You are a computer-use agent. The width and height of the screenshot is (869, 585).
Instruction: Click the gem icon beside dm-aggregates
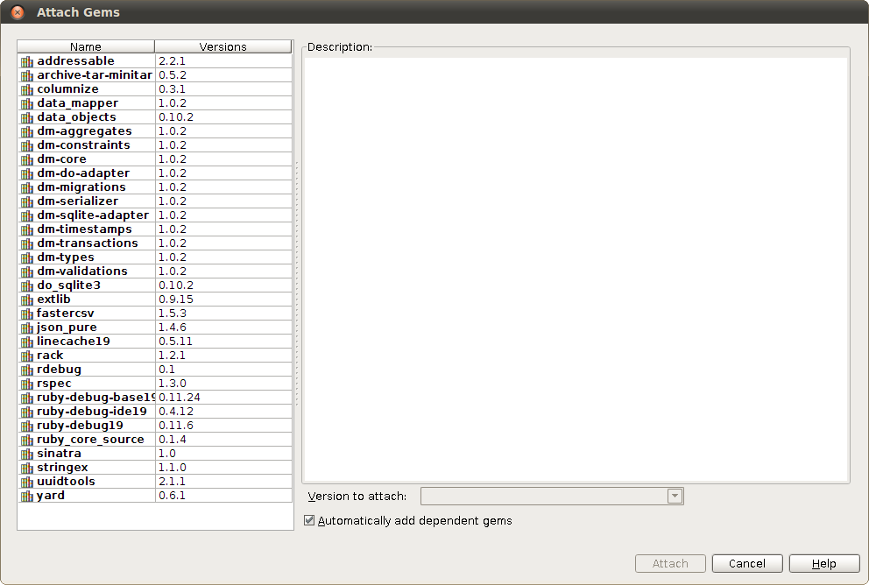[x=27, y=131]
